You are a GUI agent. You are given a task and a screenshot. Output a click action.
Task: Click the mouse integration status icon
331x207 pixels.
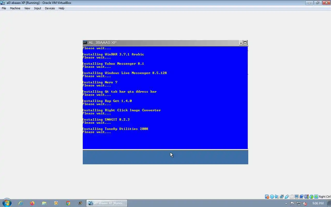pyautogui.click(x=311, y=197)
